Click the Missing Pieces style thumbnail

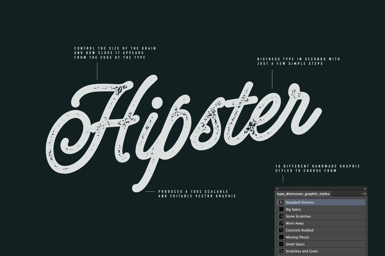281,237
